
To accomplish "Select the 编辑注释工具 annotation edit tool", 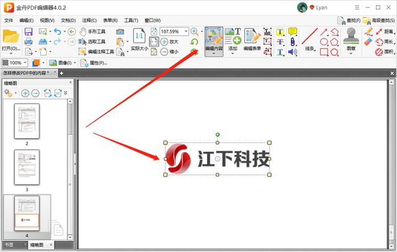I will coord(96,52).
